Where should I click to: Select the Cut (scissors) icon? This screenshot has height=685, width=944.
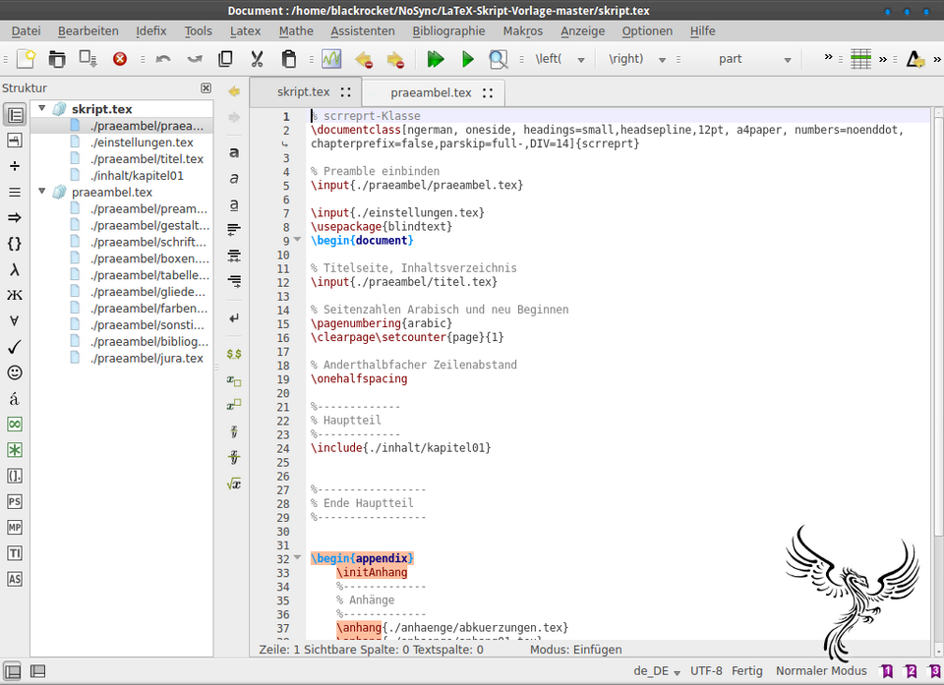click(258, 61)
